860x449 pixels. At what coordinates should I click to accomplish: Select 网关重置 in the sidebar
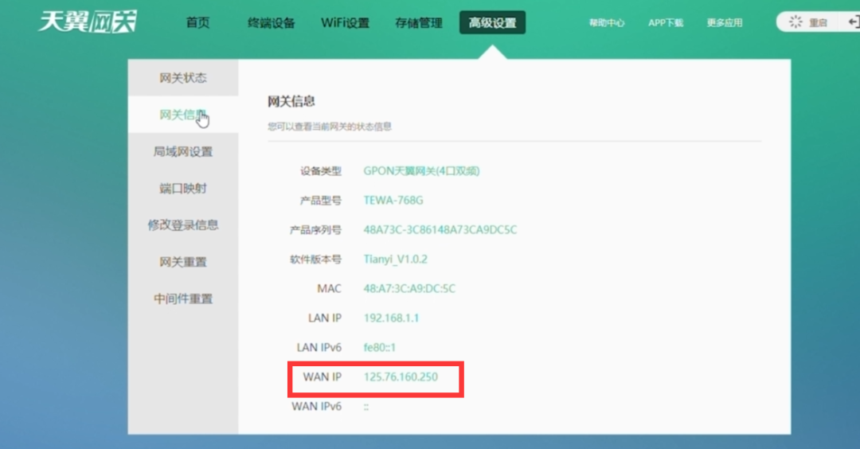coord(183,262)
